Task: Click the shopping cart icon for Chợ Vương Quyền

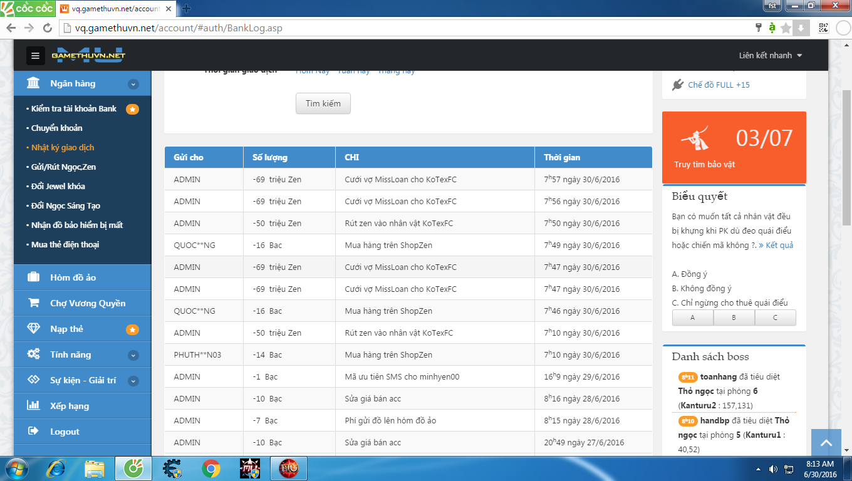Action: coord(34,303)
